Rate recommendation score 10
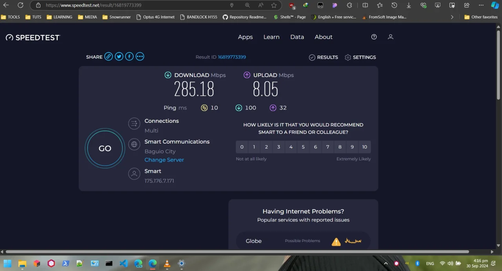Viewport: 502px width, 271px height. pyautogui.click(x=365, y=147)
